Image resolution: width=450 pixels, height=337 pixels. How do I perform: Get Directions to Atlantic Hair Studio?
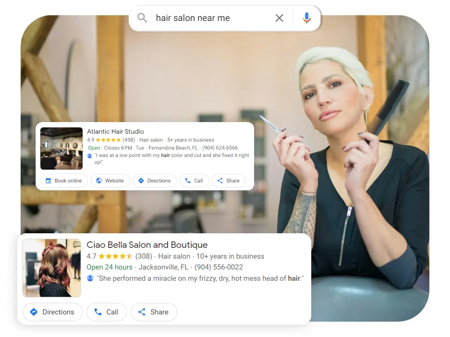(154, 180)
